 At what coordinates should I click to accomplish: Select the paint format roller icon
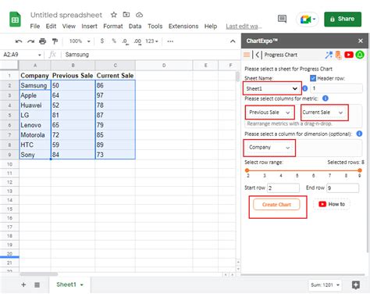click(55, 41)
